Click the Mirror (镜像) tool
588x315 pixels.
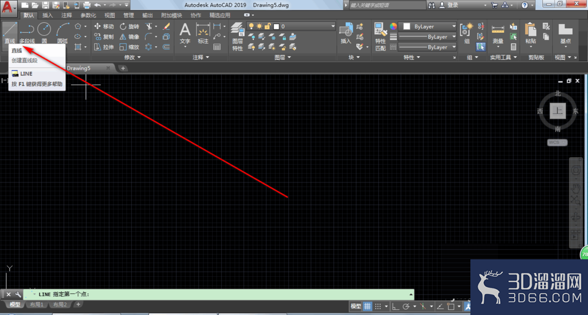(x=129, y=37)
